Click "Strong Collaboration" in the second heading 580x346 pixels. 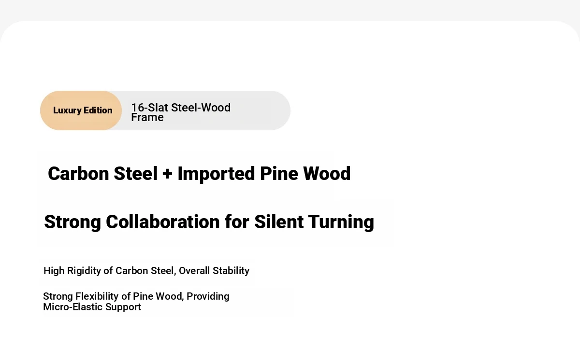tap(131, 222)
